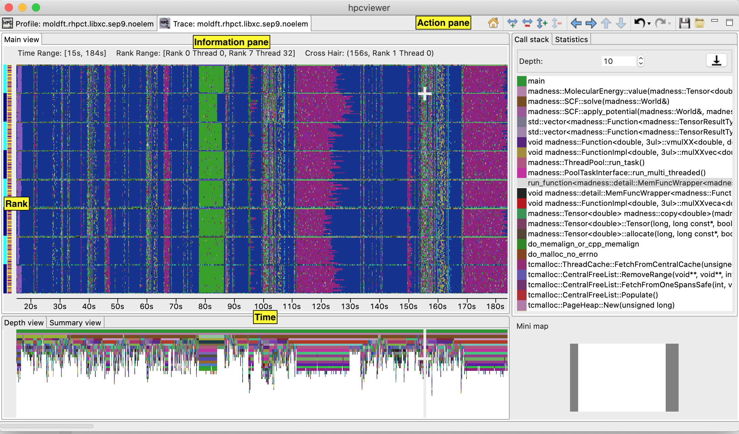
Task: Switch to the Statistics tab
Action: tap(571, 39)
